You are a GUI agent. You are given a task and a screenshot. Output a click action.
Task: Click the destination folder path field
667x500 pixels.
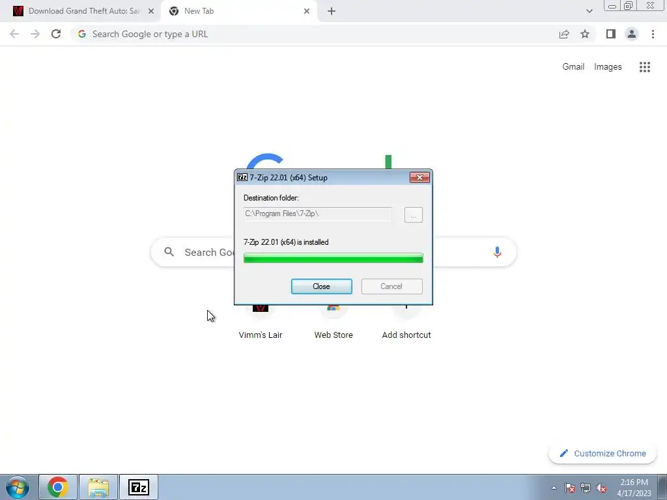(317, 214)
